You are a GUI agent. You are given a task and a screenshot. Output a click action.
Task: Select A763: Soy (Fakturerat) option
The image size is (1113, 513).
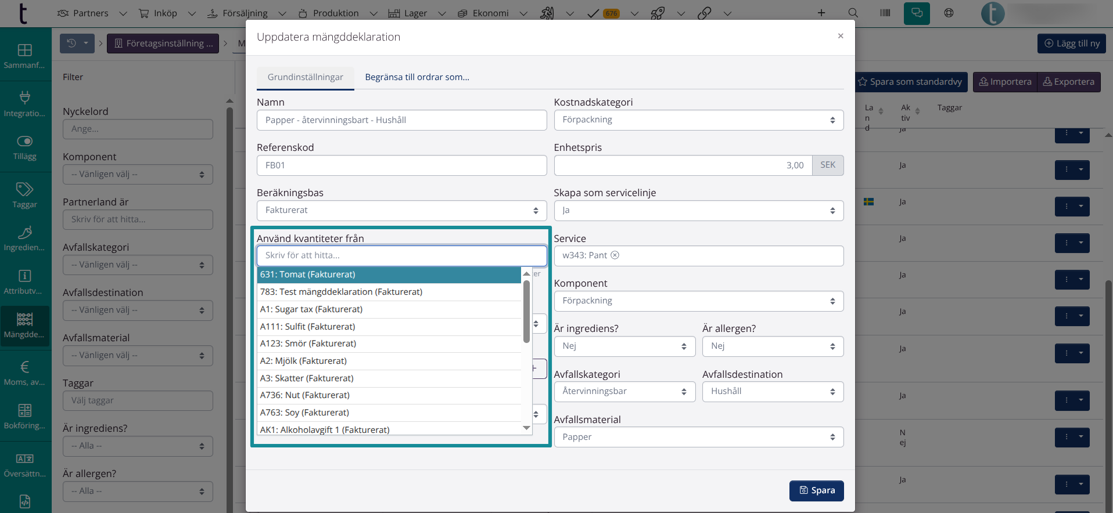pos(389,413)
